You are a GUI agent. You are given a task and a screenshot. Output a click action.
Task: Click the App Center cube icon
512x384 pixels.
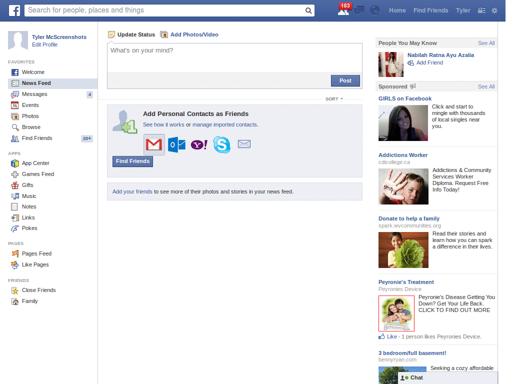tap(14, 163)
